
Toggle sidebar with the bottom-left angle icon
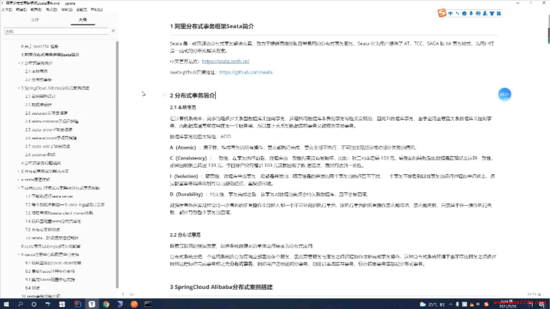pyautogui.click(x=123, y=294)
